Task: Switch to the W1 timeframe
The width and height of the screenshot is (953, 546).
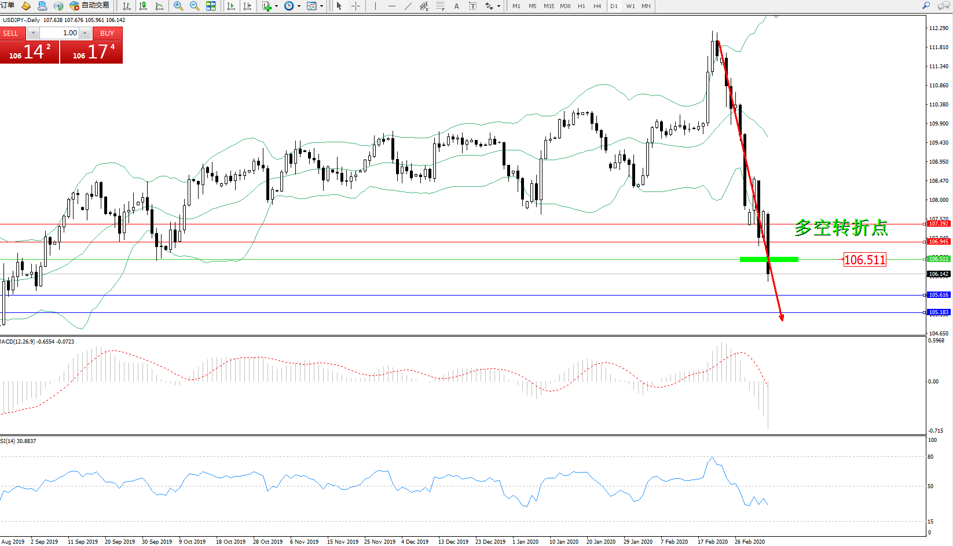Action: 630,6
